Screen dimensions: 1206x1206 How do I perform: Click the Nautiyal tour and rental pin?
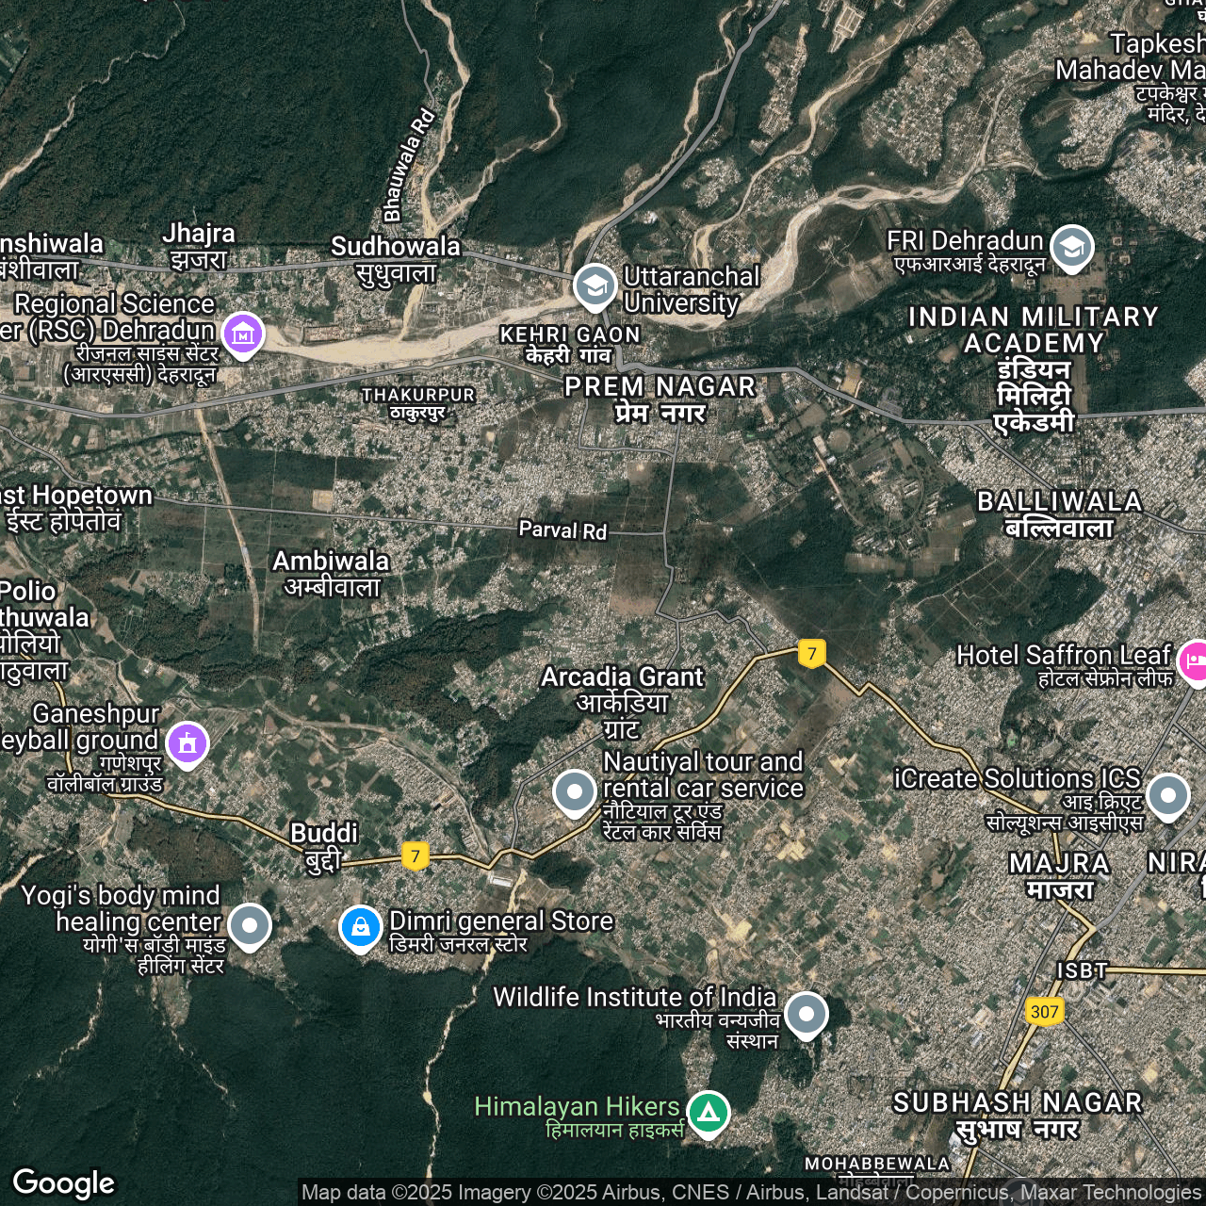tap(574, 791)
